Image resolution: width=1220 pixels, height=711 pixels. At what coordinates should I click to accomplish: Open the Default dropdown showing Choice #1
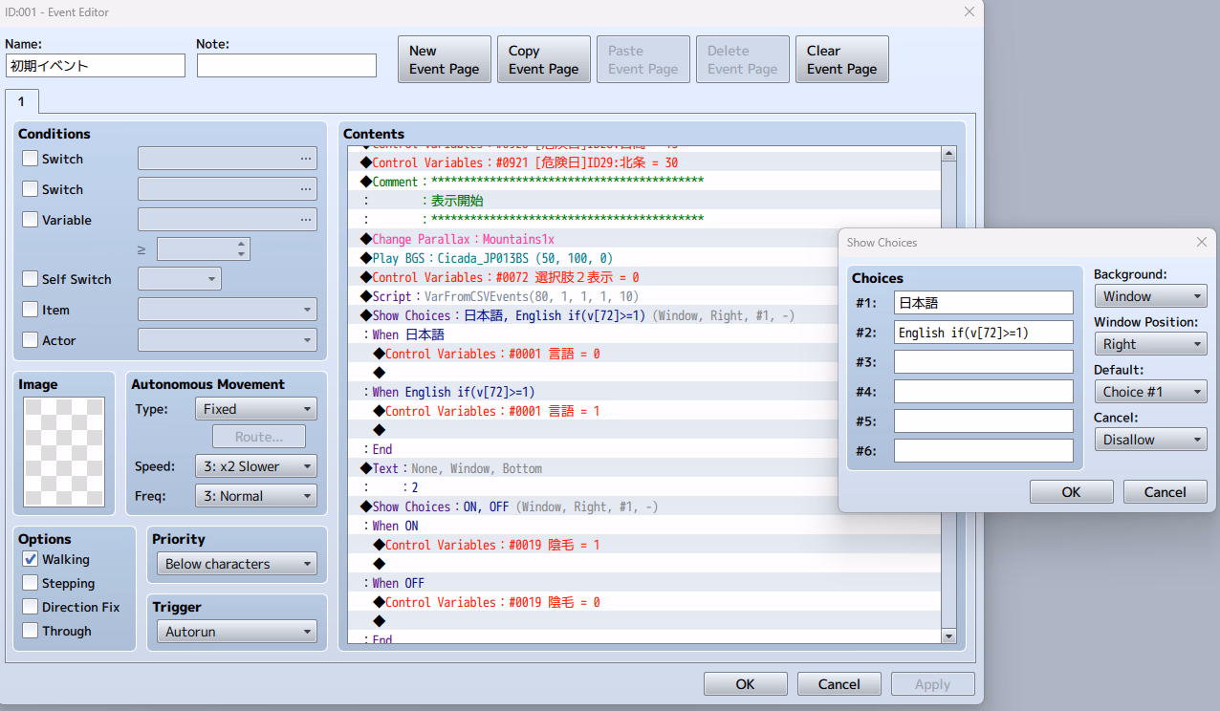pyautogui.click(x=1150, y=392)
